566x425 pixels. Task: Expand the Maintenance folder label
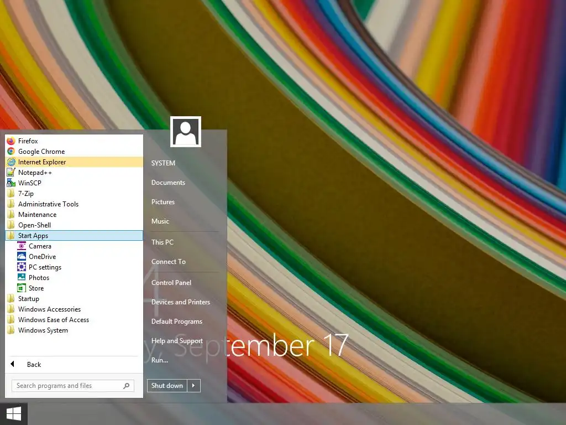tap(38, 215)
